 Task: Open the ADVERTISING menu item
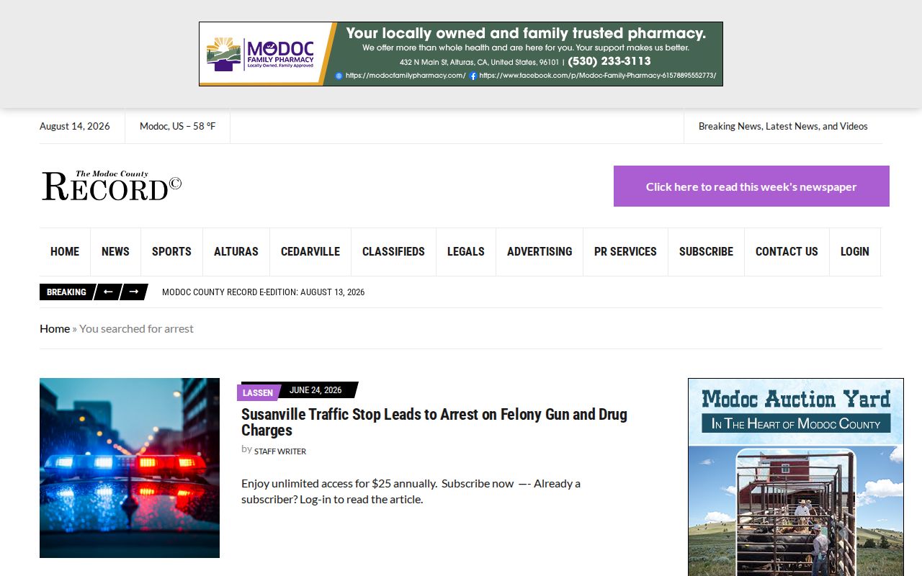(x=540, y=251)
